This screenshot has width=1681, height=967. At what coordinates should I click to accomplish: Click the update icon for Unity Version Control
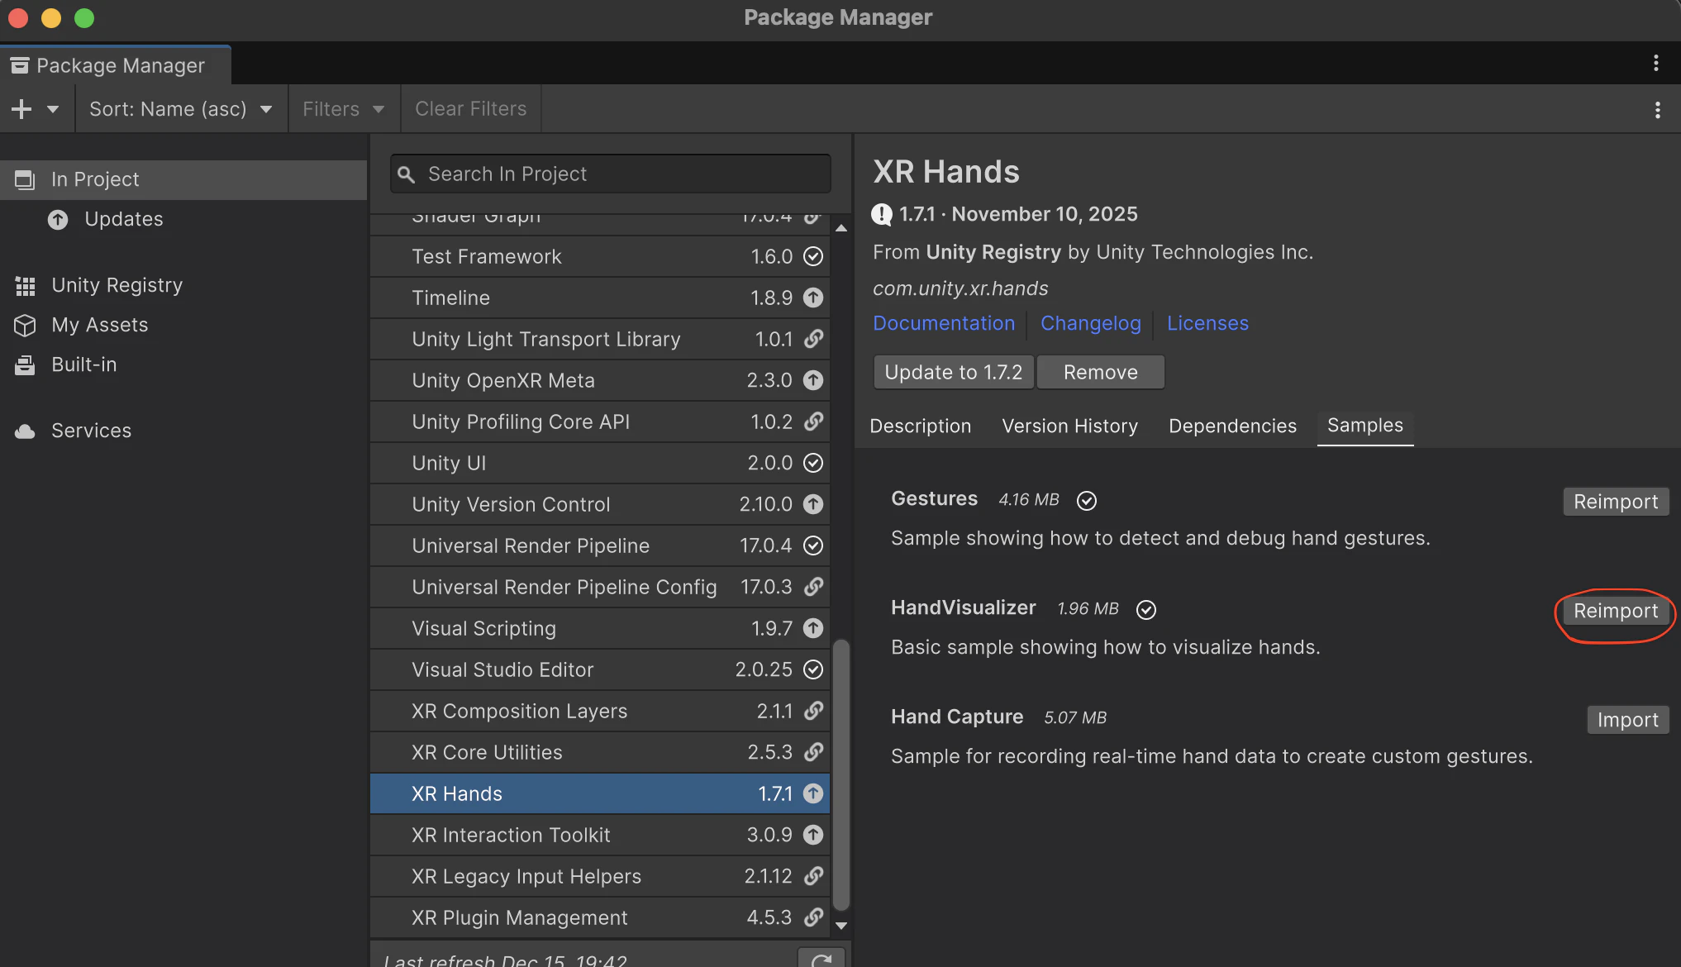(813, 504)
